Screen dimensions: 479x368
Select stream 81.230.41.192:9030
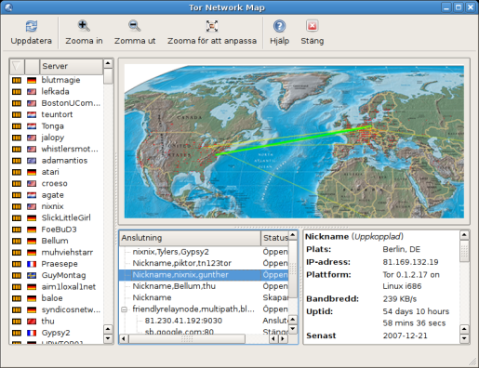tap(204, 321)
